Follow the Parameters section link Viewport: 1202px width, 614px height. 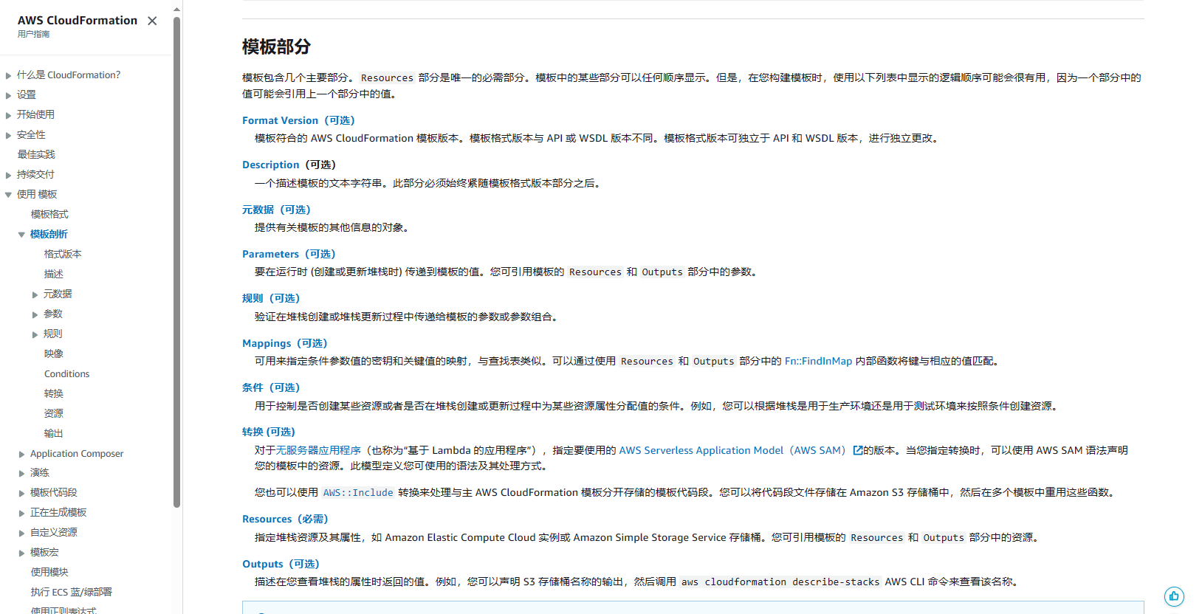coord(289,254)
